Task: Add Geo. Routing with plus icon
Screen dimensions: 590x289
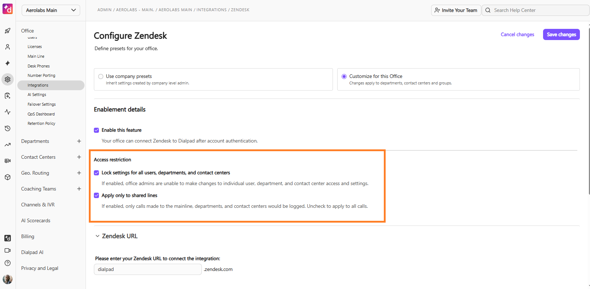Action: [x=79, y=173]
